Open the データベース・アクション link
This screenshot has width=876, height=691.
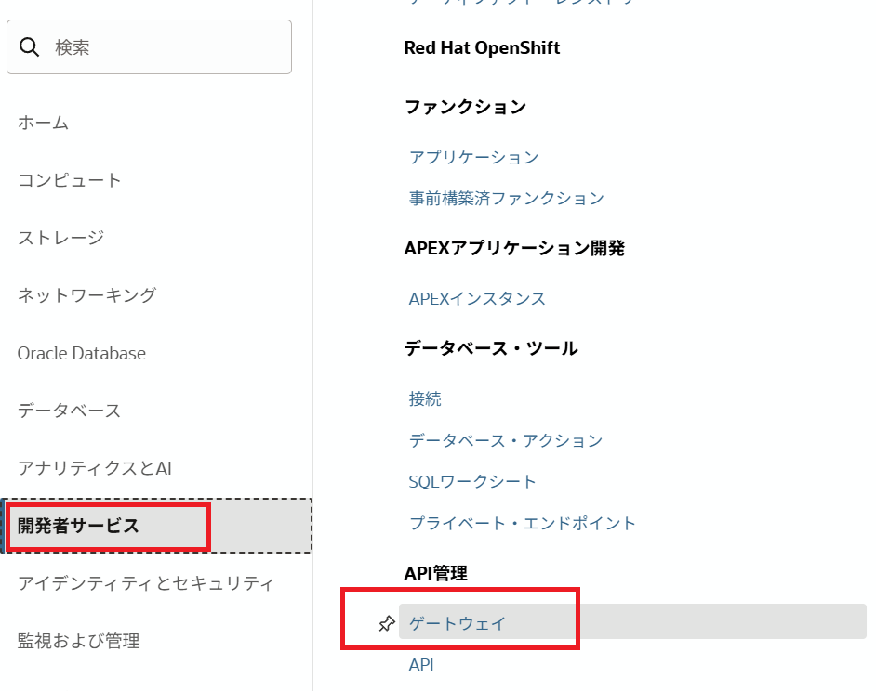506,440
